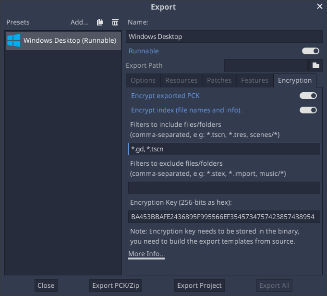Toggle Encrypt index file names switch
The height and width of the screenshot is (296, 327).
pos(308,110)
